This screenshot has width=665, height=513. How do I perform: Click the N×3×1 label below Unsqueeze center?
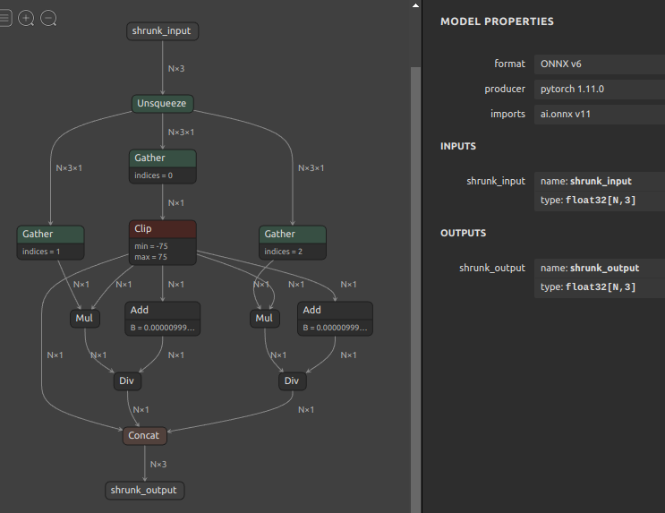pos(181,132)
